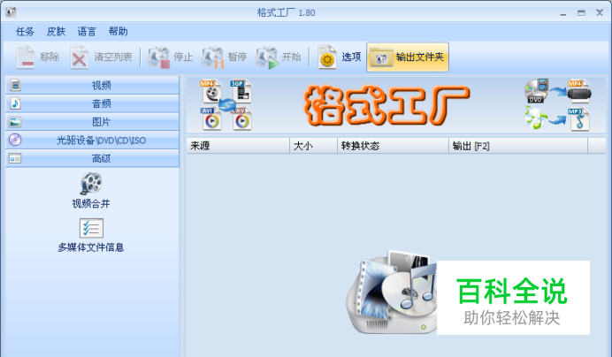The image size is (612, 357).
Task: Open the 任务 menu
Action: click(x=25, y=32)
